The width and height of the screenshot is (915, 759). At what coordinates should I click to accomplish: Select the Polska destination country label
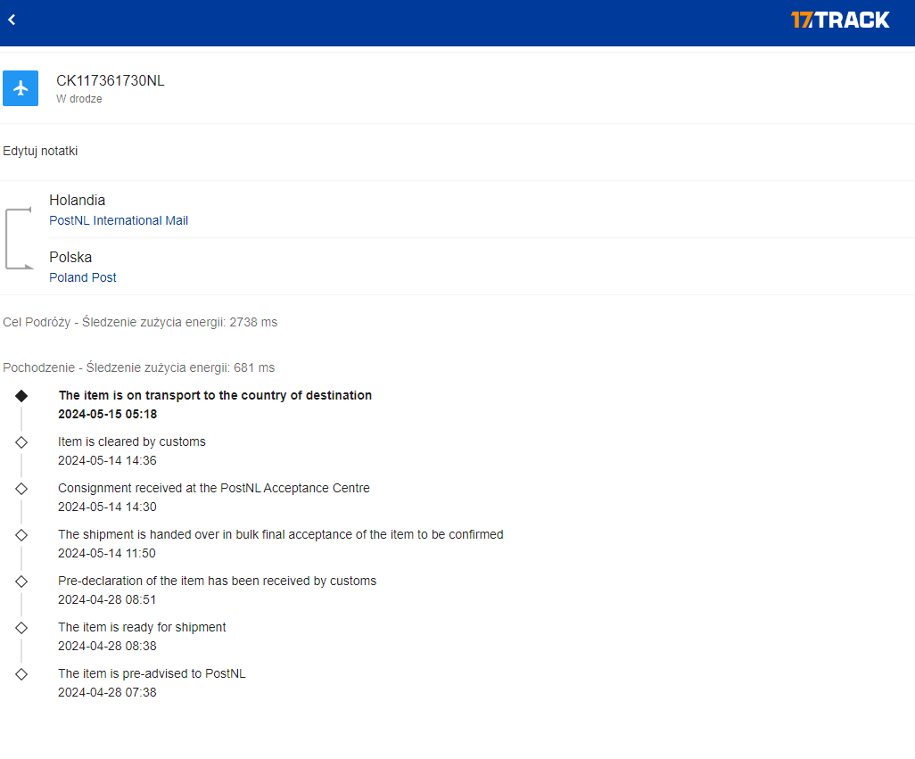coord(70,257)
